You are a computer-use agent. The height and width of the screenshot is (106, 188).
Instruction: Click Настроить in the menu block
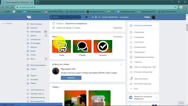click(118, 37)
